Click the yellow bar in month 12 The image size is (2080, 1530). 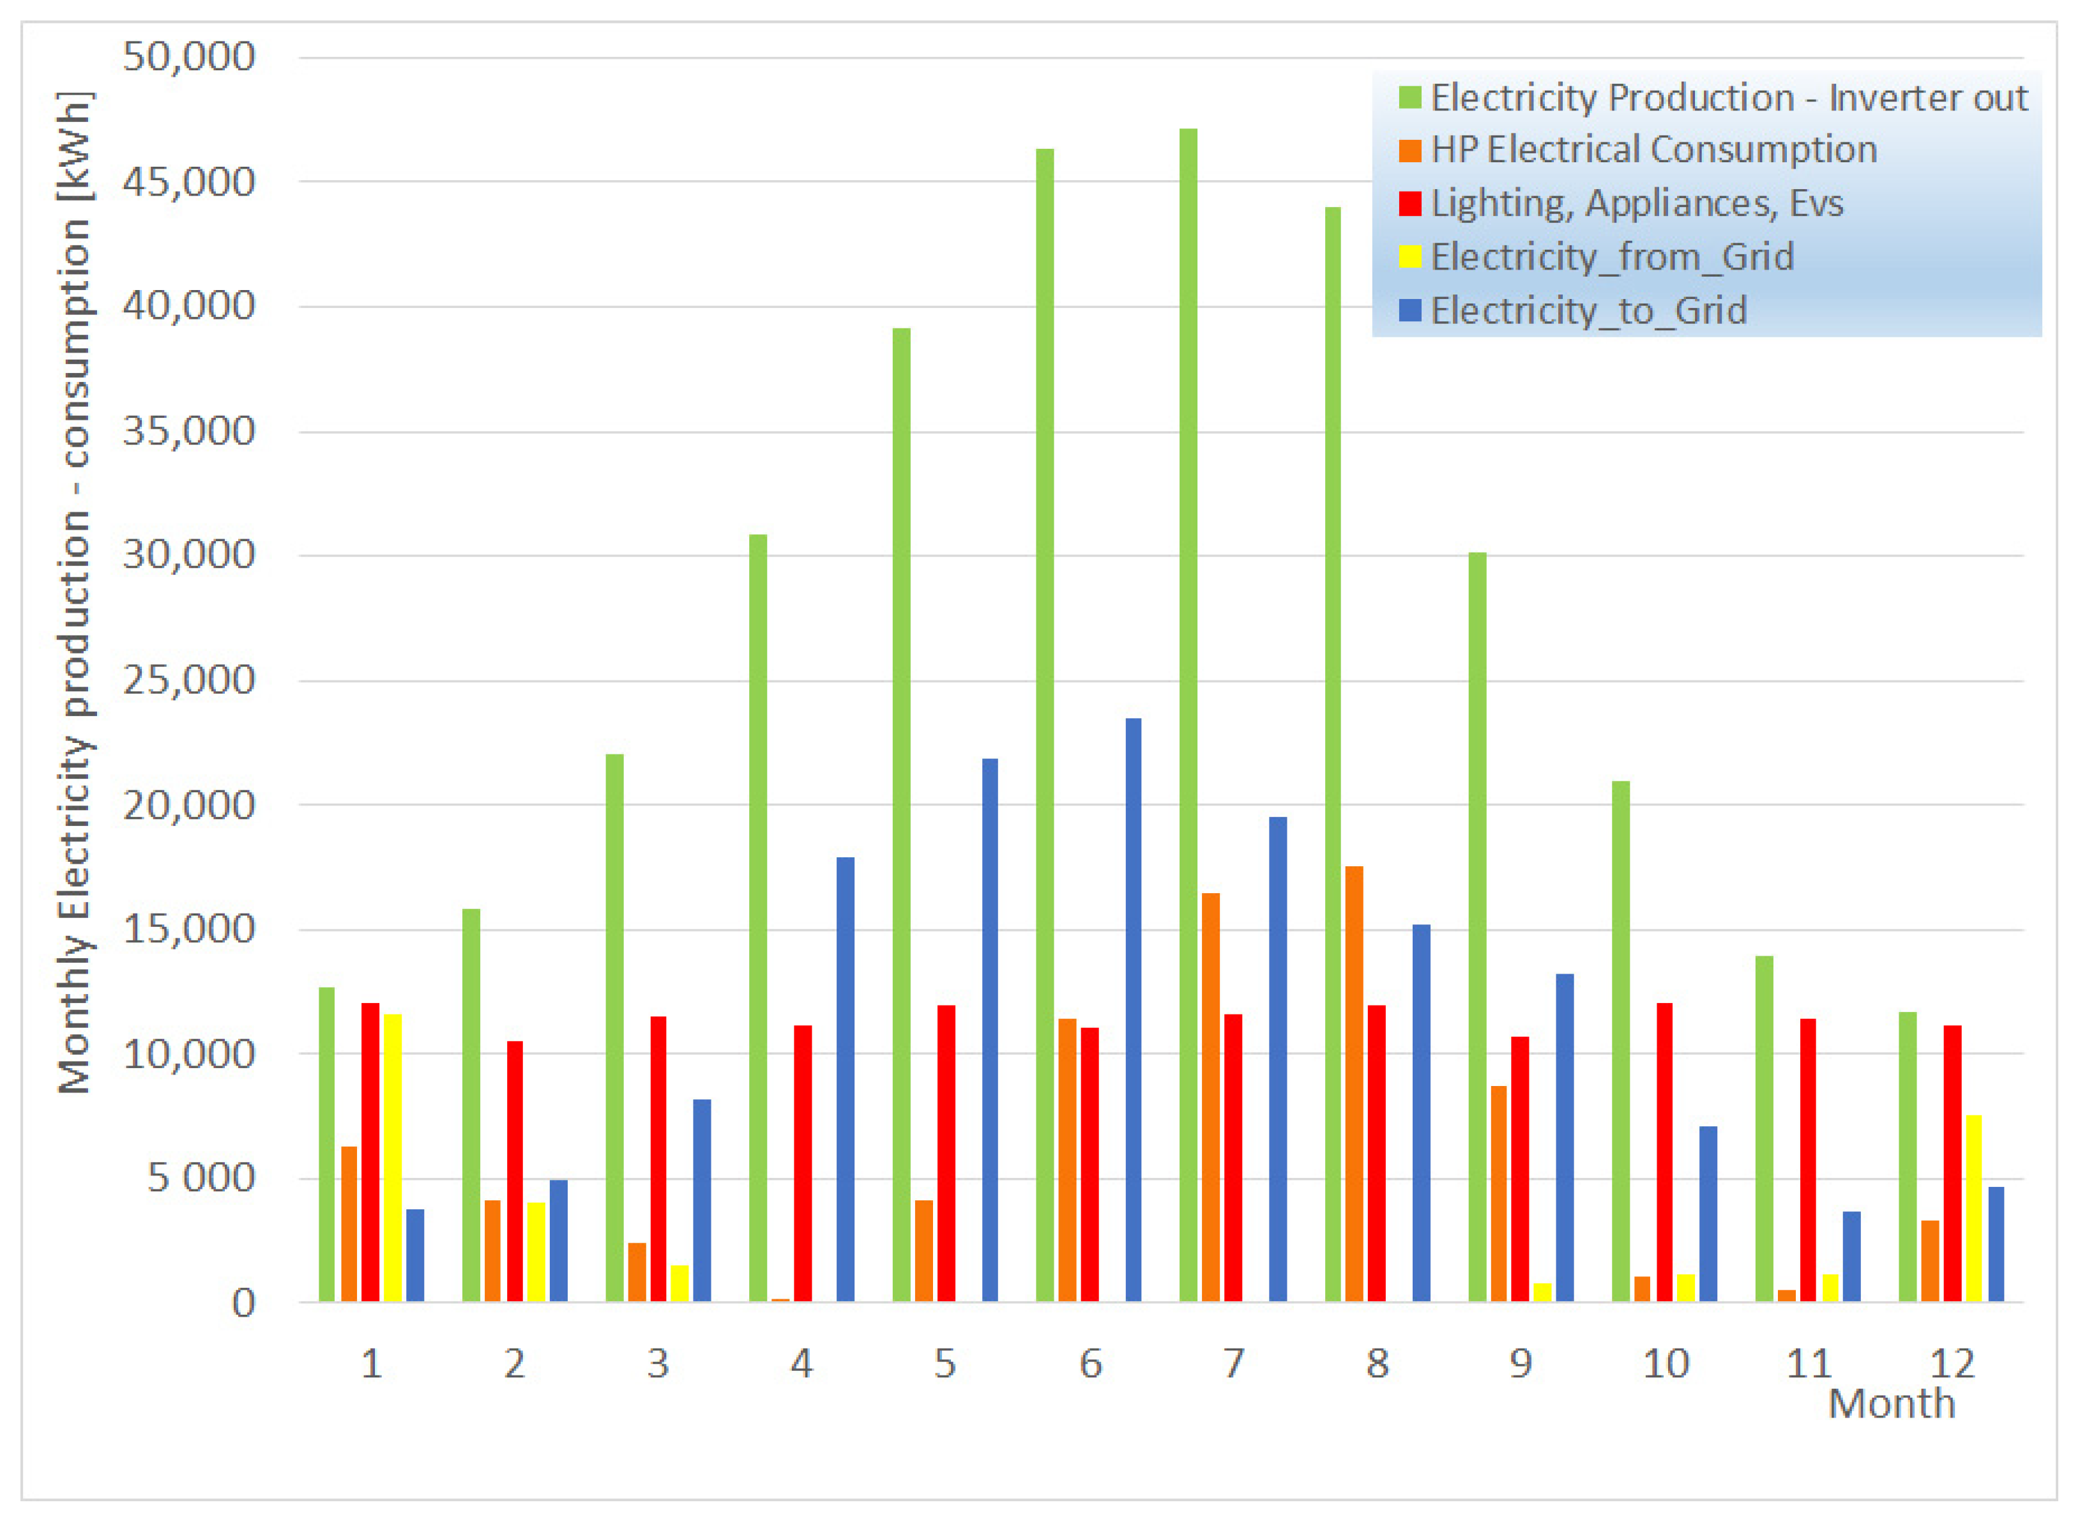[1973, 1209]
